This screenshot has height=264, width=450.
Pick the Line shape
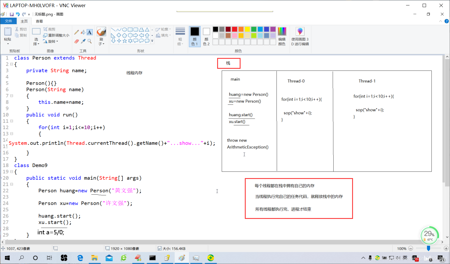(x=113, y=30)
